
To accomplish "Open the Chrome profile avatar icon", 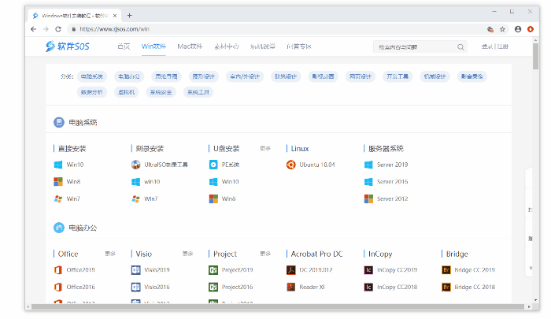I will [518, 29].
